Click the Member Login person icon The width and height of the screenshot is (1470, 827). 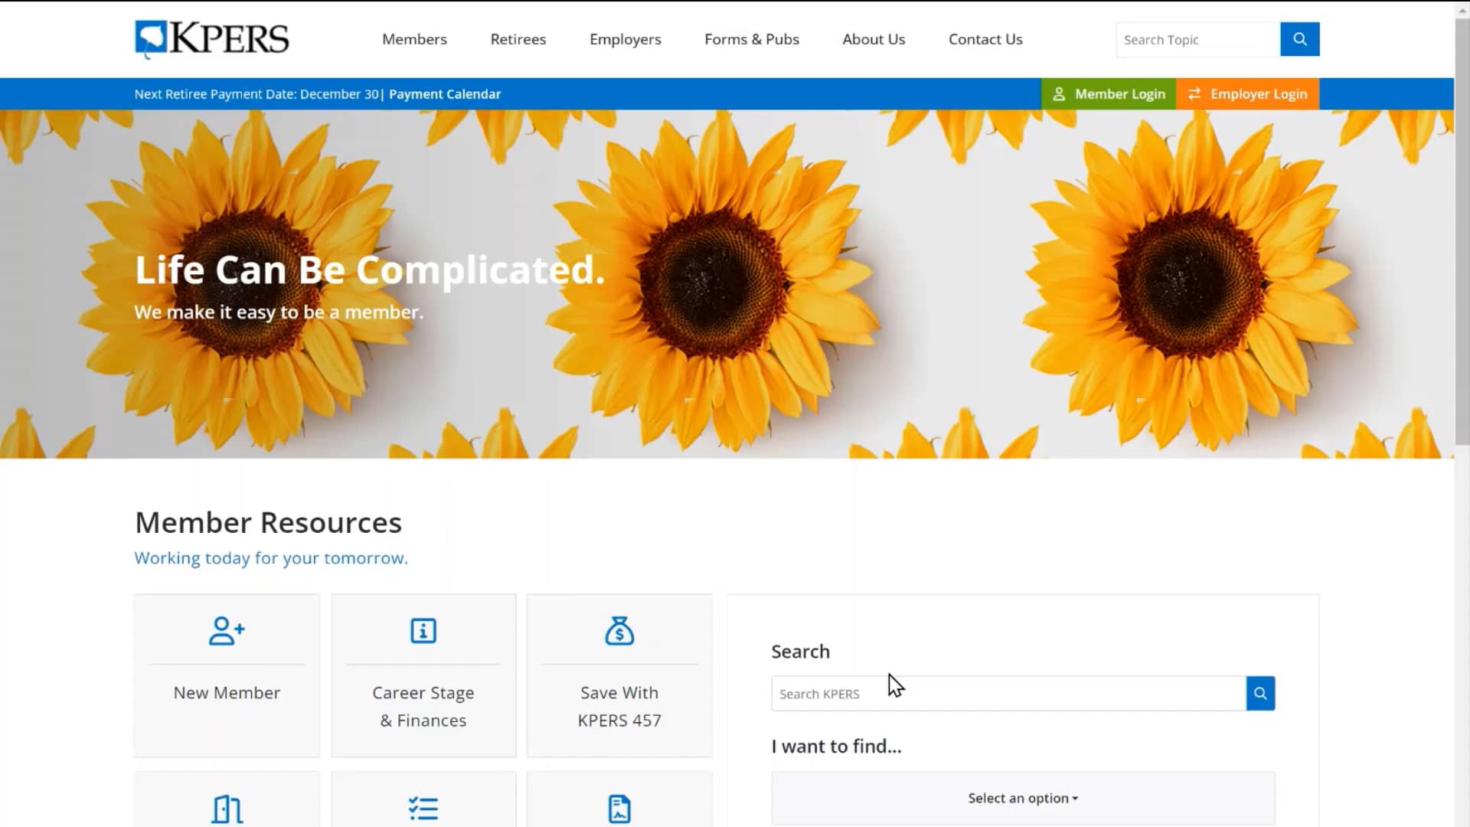pos(1060,93)
